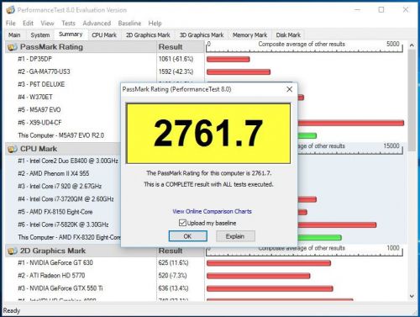Select the #6 - X99-UD4-CF row

coord(39,123)
